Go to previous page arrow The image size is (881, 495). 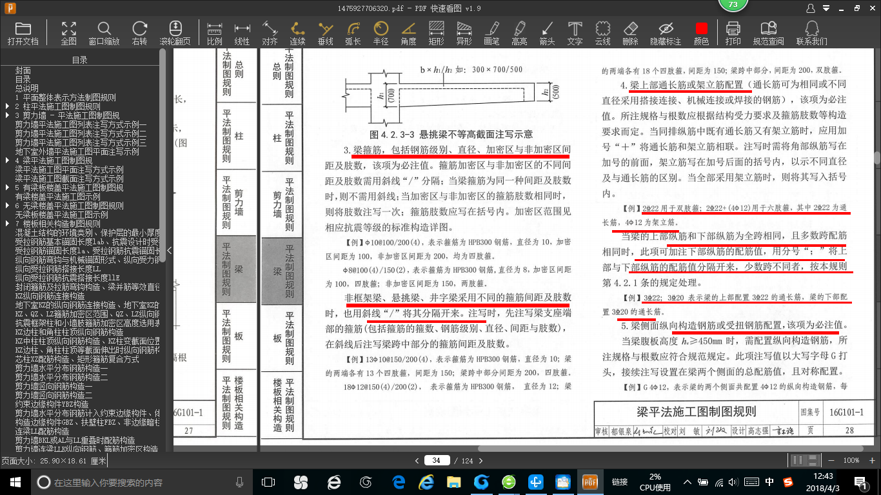[416, 460]
